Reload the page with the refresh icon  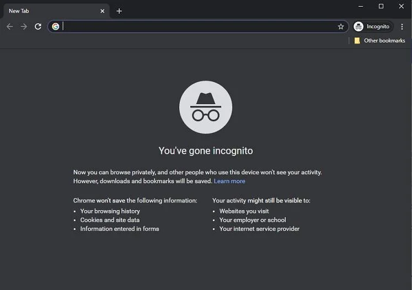(x=38, y=26)
